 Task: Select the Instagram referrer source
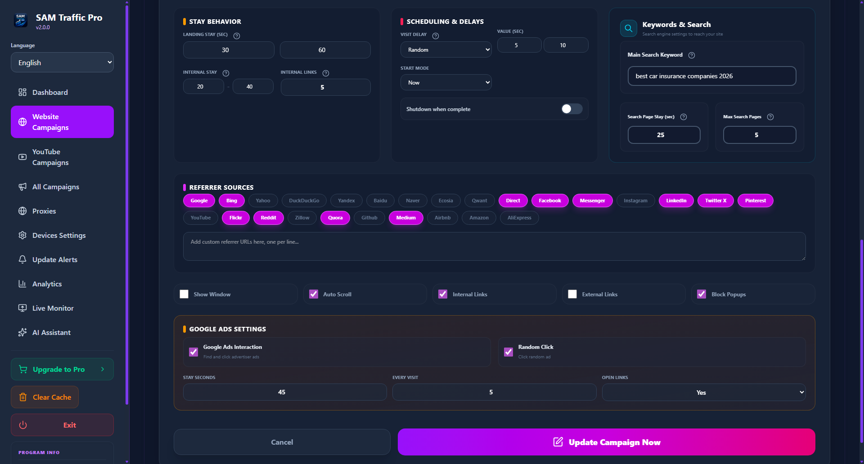[635, 201]
